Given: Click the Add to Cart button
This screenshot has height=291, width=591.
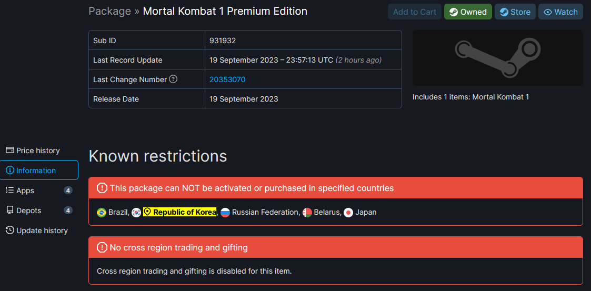Looking at the screenshot, I should click(x=415, y=12).
